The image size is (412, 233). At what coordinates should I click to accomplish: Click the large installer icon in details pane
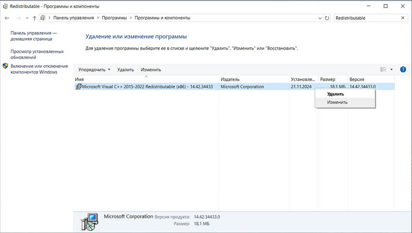point(89,222)
